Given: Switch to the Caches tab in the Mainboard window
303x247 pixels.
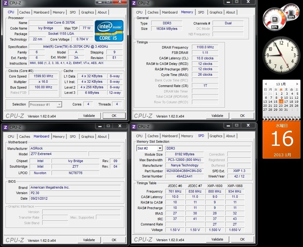Looking at the screenshot, I should (x=25, y=137).
